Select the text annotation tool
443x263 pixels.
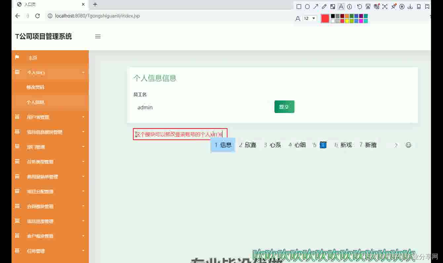click(341, 7)
